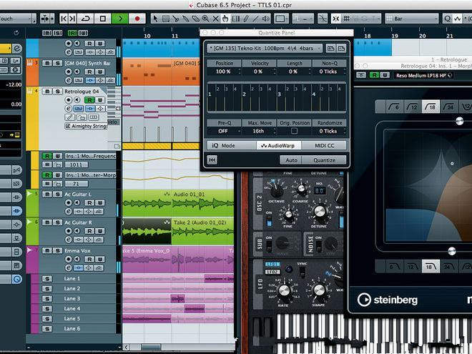
Task: Click the Reso Medium LP18 HP preset field
Action: 424,75
